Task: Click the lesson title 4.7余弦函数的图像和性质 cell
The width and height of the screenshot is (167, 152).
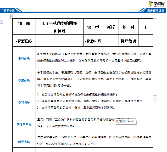Action: pyautogui.click(x=59, y=27)
